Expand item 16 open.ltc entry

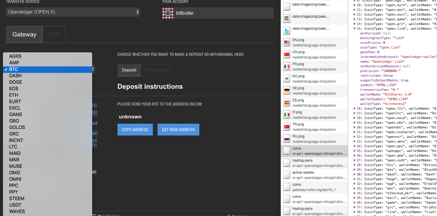(x=355, y=108)
